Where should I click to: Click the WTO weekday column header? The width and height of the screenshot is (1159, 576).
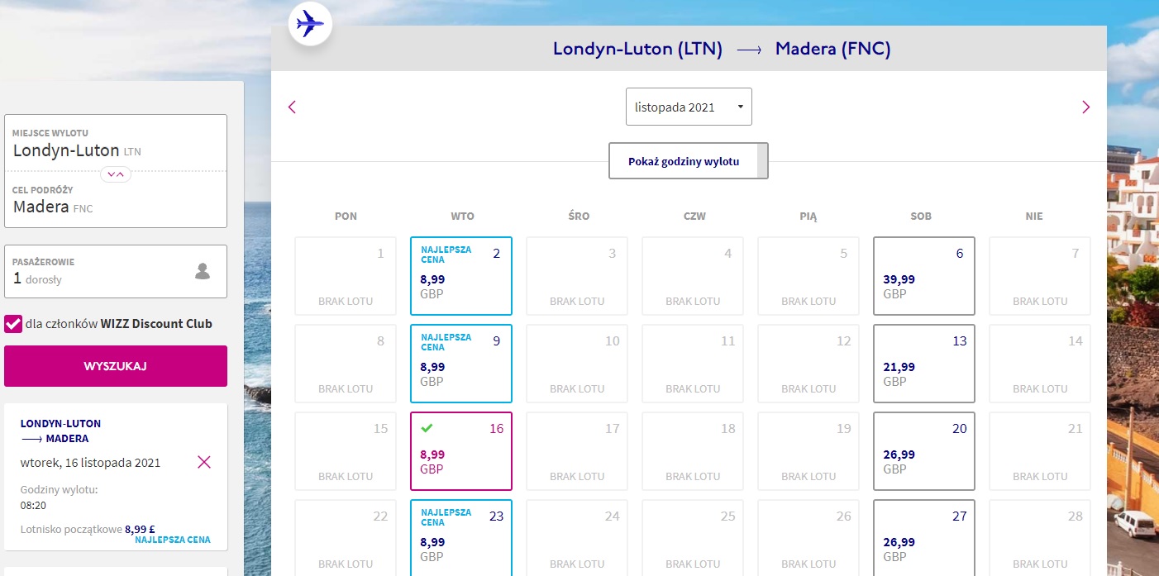[x=462, y=217]
